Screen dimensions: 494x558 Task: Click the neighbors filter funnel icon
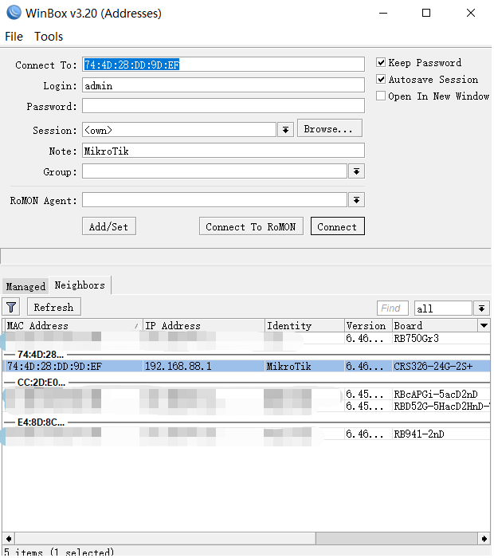(x=11, y=307)
